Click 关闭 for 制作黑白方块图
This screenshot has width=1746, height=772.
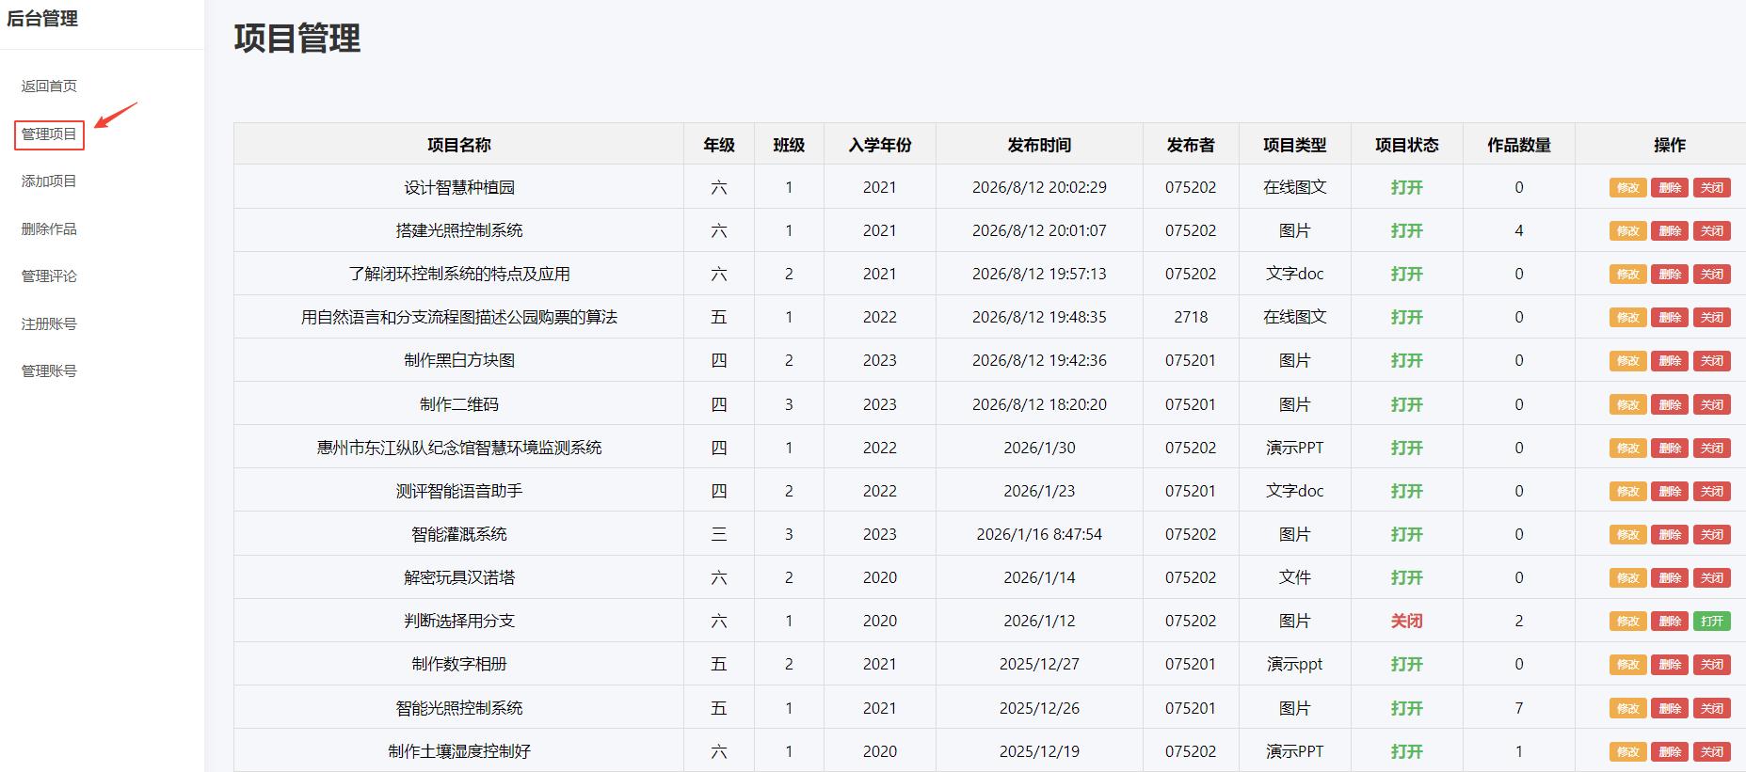(x=1712, y=360)
